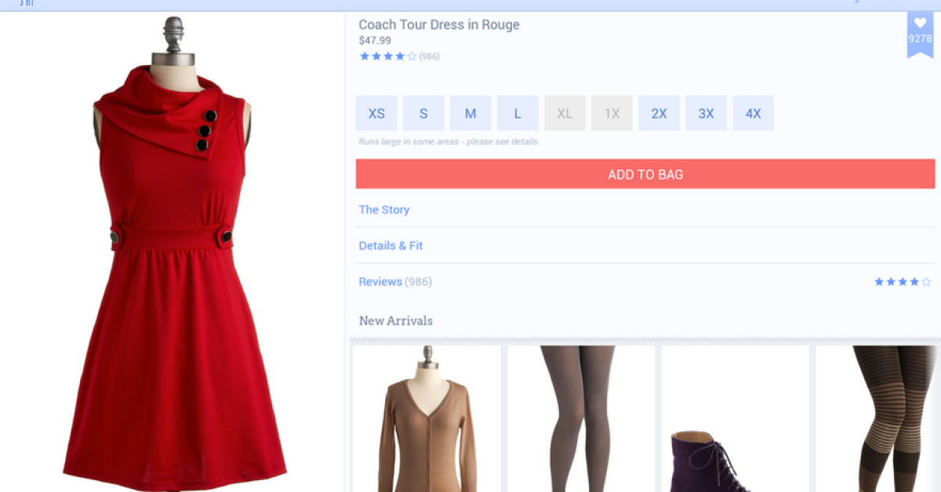This screenshot has width=941, height=492.
Task: Click the ADD TO BAG button
Action: 645,174
